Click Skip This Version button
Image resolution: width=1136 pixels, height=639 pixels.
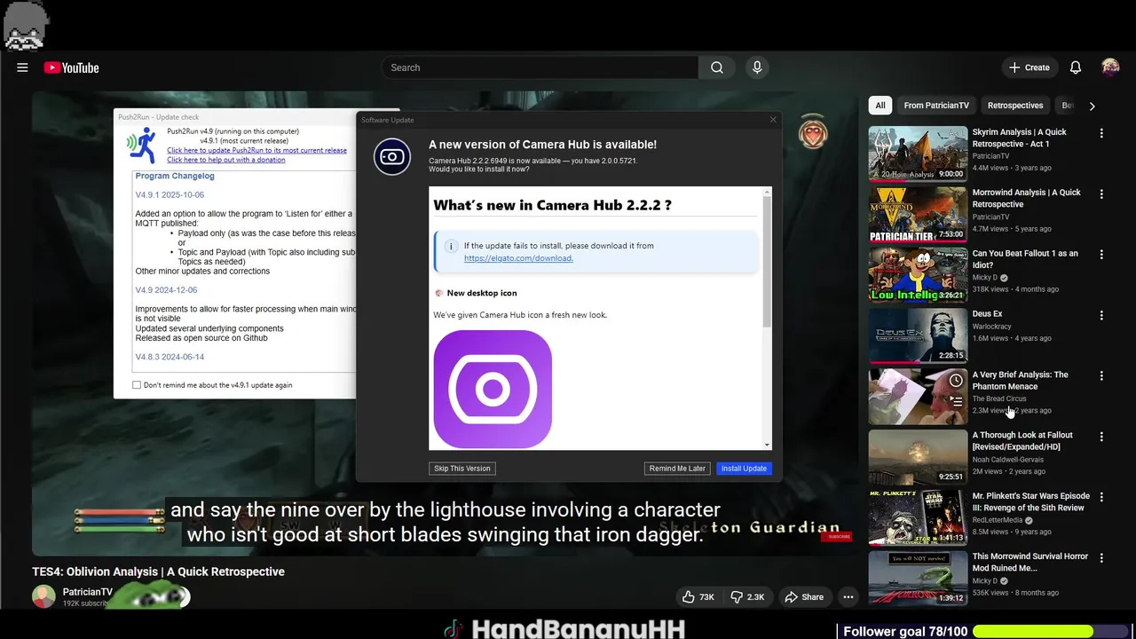(462, 469)
